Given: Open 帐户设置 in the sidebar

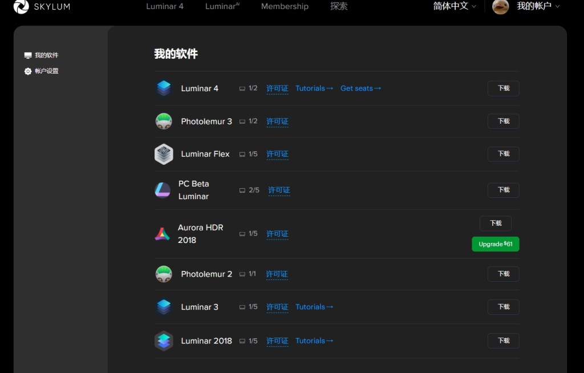Looking at the screenshot, I should tap(46, 71).
